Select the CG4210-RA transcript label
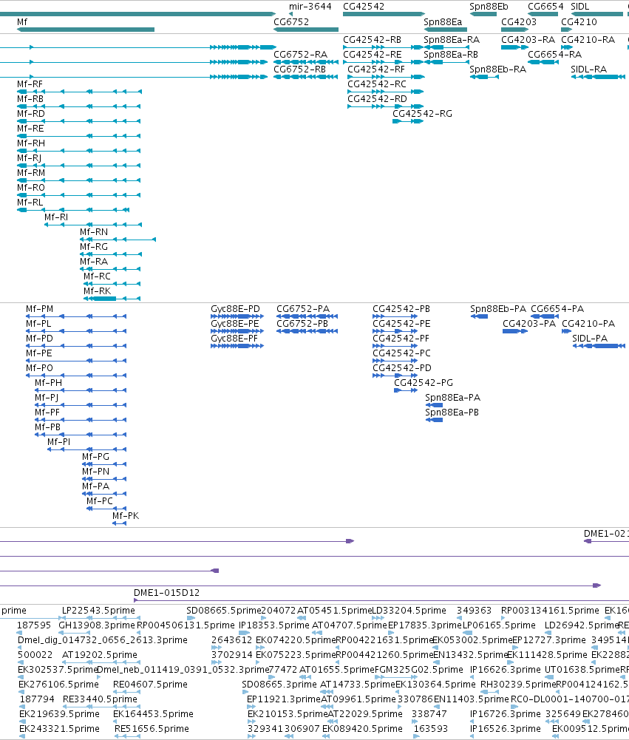This screenshot has height=740, width=629. click(588, 40)
